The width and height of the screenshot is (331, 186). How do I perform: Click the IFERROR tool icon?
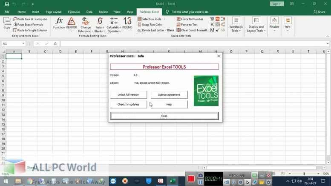[71, 21]
